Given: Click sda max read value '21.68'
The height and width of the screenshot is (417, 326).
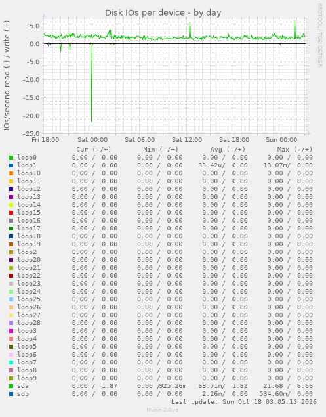Looking at the screenshot, I should click(x=273, y=386).
